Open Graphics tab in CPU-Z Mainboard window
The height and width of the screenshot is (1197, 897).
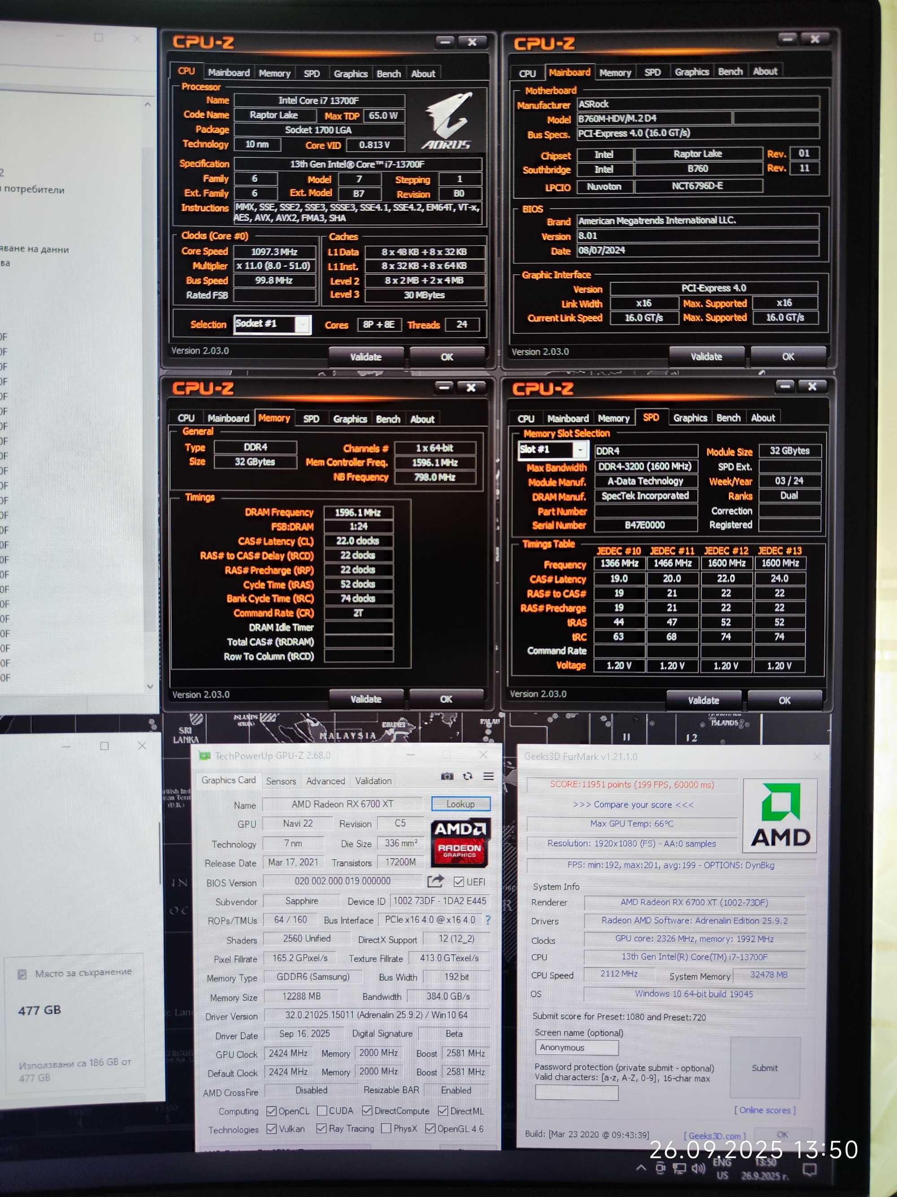click(692, 72)
